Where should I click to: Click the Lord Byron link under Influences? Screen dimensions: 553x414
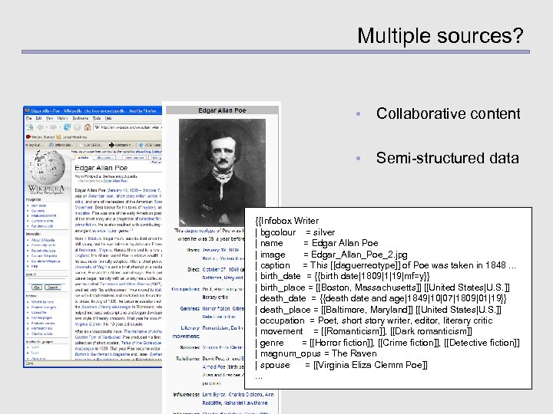coord(213,395)
